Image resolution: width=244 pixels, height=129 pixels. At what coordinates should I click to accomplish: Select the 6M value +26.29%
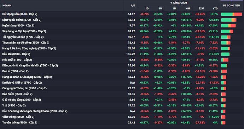[186, 117]
